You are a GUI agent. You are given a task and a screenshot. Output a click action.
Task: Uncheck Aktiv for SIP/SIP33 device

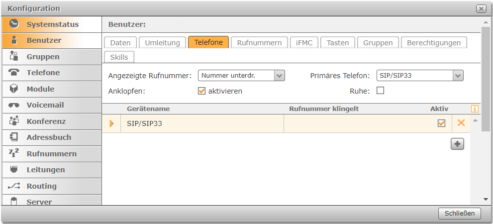[x=441, y=123]
